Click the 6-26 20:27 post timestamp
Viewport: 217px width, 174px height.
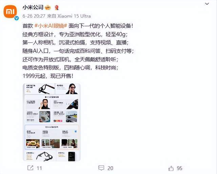[34, 16]
